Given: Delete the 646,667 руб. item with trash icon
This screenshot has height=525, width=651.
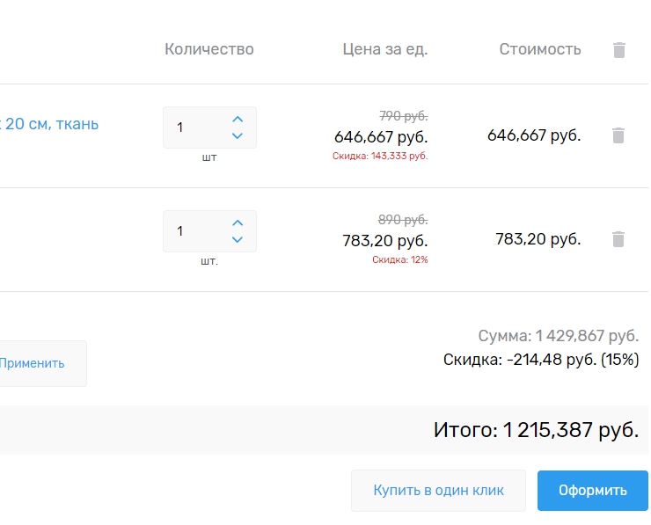Looking at the screenshot, I should tap(618, 135).
